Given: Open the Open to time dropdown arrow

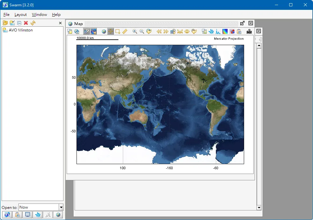Looking at the screenshot, I should 61,207.
